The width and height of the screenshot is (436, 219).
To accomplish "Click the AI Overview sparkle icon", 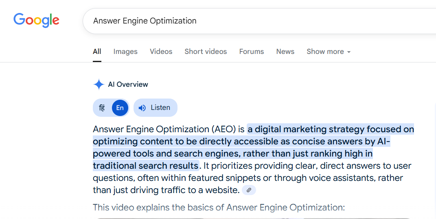I will click(99, 84).
